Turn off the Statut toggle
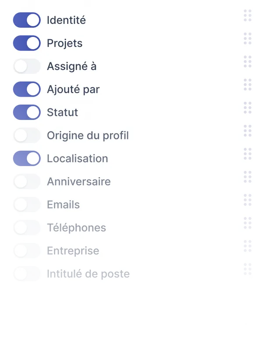Image resolution: width=263 pixels, height=359 pixels. [x=27, y=112]
